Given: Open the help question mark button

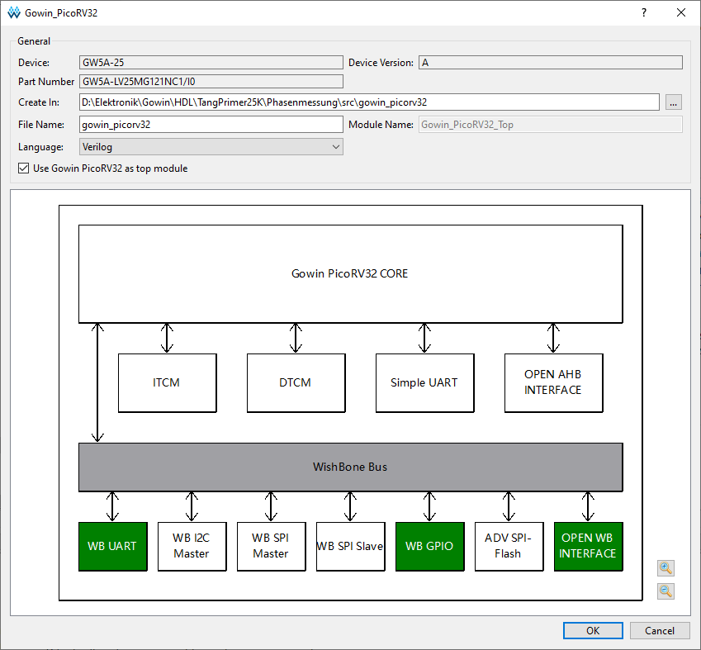Looking at the screenshot, I should pos(644,12).
